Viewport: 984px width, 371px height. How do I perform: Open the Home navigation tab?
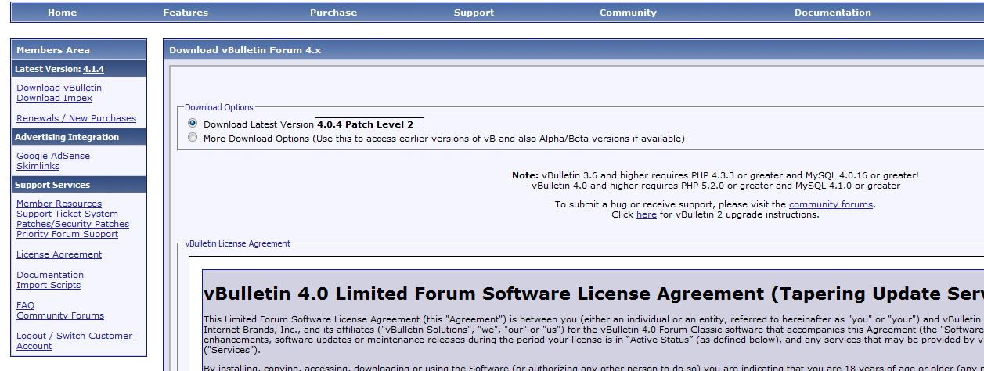point(63,13)
